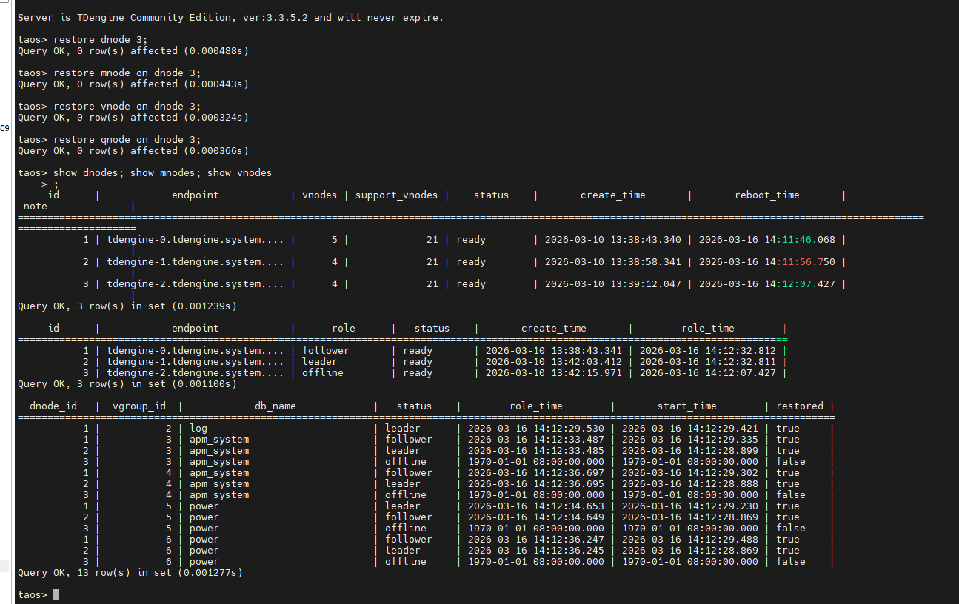
Task: Click the red-highlighted reboot time of dnode 2
Action: (x=809, y=262)
